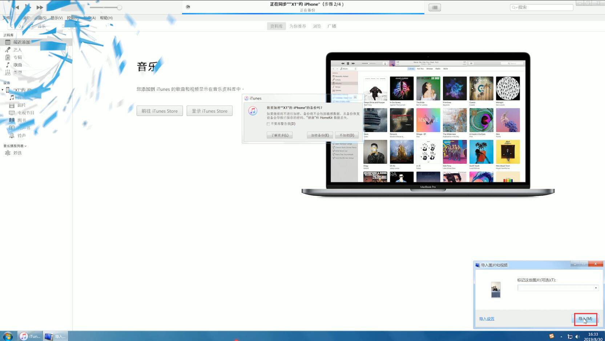Click the sync status icon beside the title
This screenshot has width=605, height=341.
coord(188,7)
